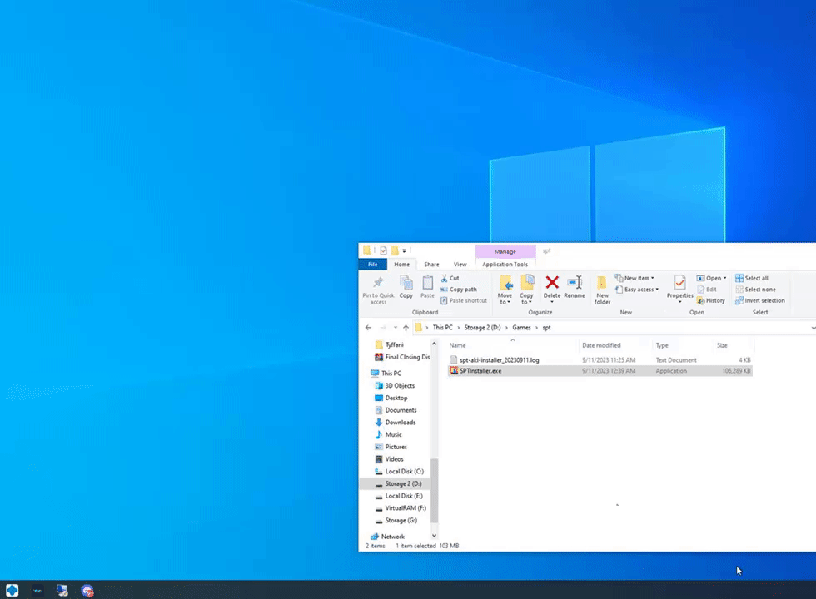Open the Application Tools tab
This screenshot has width=816, height=599.
pos(505,265)
